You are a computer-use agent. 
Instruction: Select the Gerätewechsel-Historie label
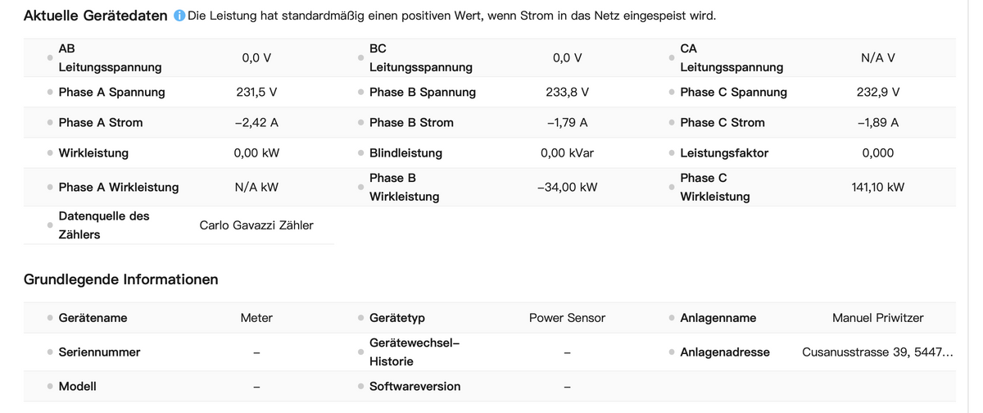[414, 352]
